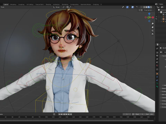Open the pivot point dropdown
The height and width of the screenshot is (124, 166).
[x=64, y=7]
